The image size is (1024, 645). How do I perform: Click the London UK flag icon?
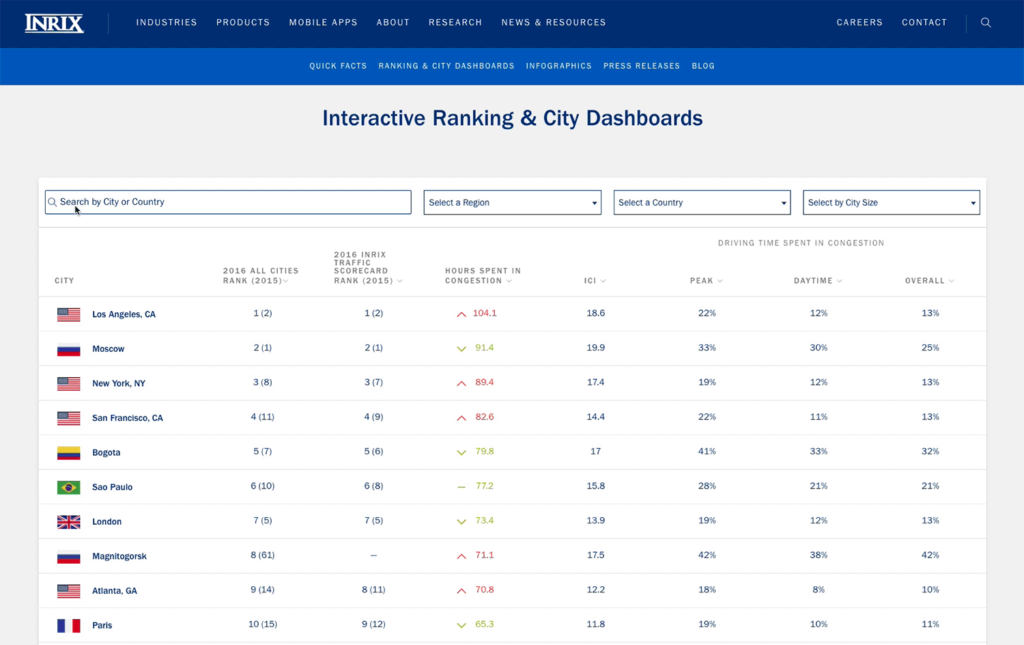(69, 521)
